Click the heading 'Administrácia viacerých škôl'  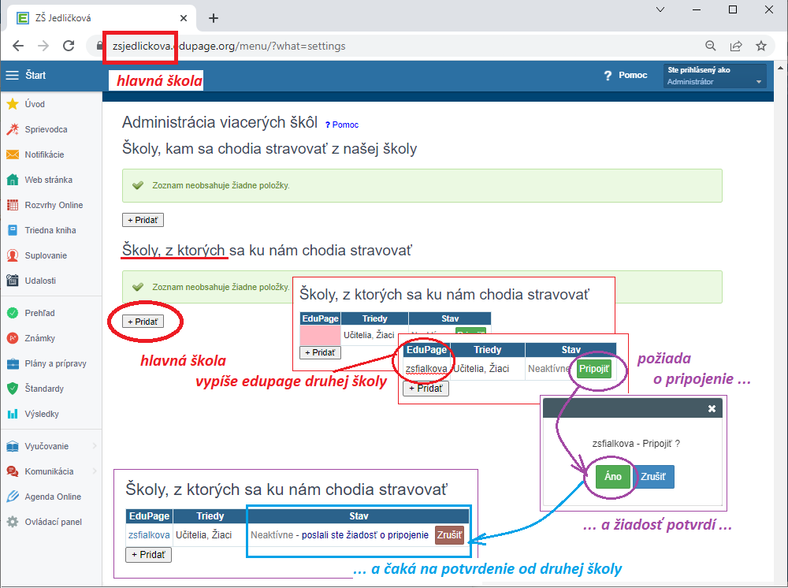tap(220, 122)
